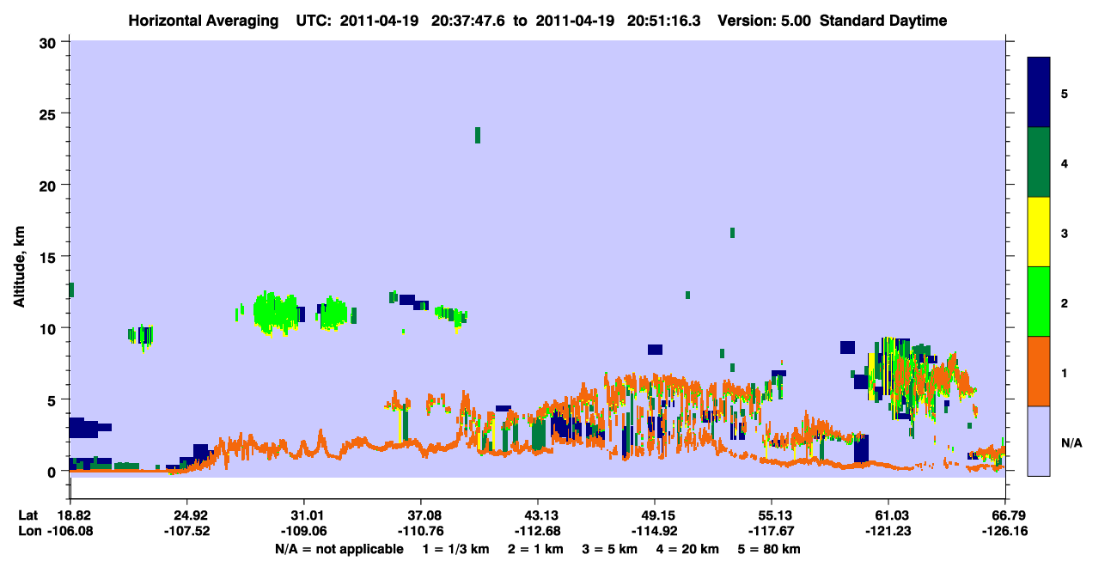
Task: Click the 'Lat' row label
Action: coord(27,515)
